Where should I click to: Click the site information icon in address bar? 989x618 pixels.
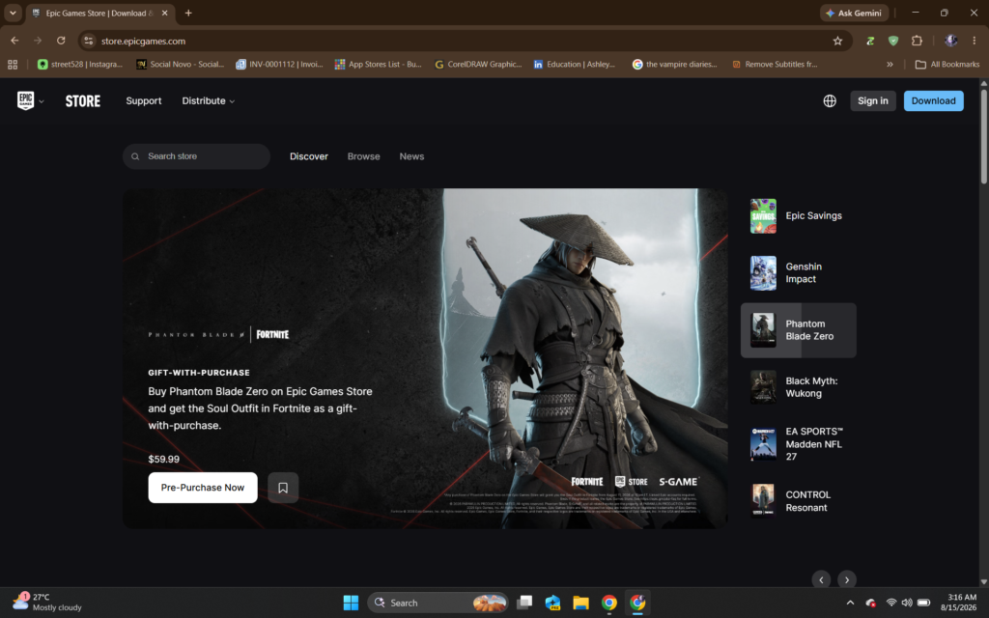click(x=88, y=41)
